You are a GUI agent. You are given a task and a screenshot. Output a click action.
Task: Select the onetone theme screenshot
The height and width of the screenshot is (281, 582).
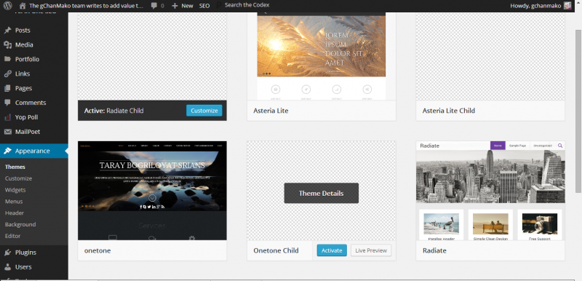pos(152,191)
